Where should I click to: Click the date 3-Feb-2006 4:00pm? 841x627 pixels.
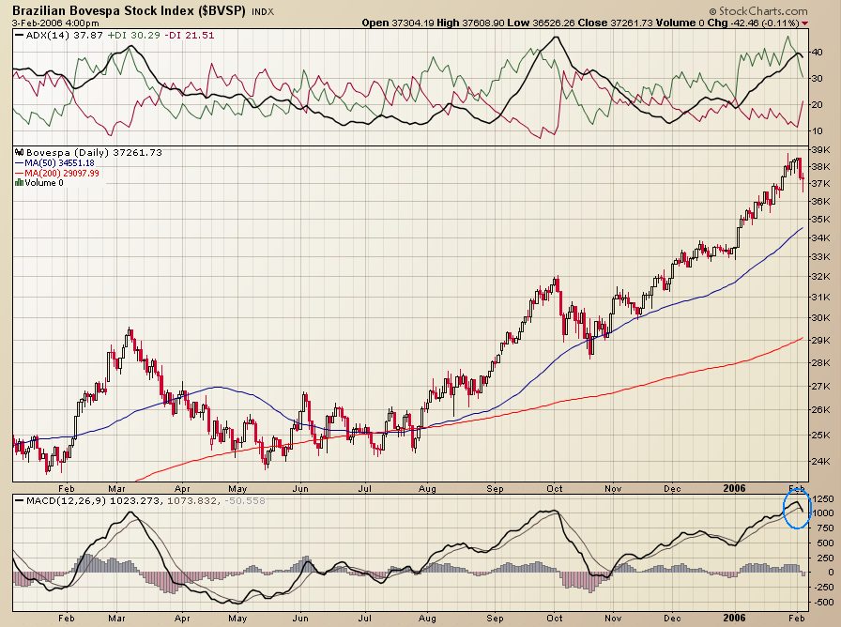pyautogui.click(x=55, y=23)
